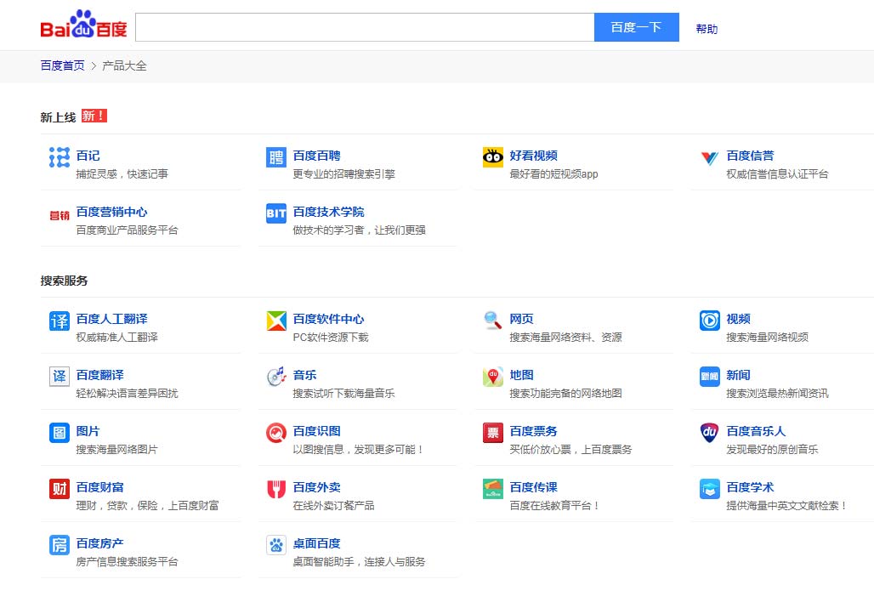Viewport: 874px width, 602px height.
Task: Open the 桌面百度 paw icon
Action: tap(276, 545)
